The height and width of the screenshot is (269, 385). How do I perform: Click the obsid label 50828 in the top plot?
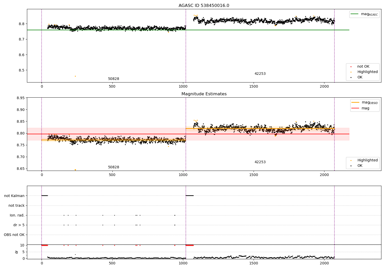[x=113, y=79]
